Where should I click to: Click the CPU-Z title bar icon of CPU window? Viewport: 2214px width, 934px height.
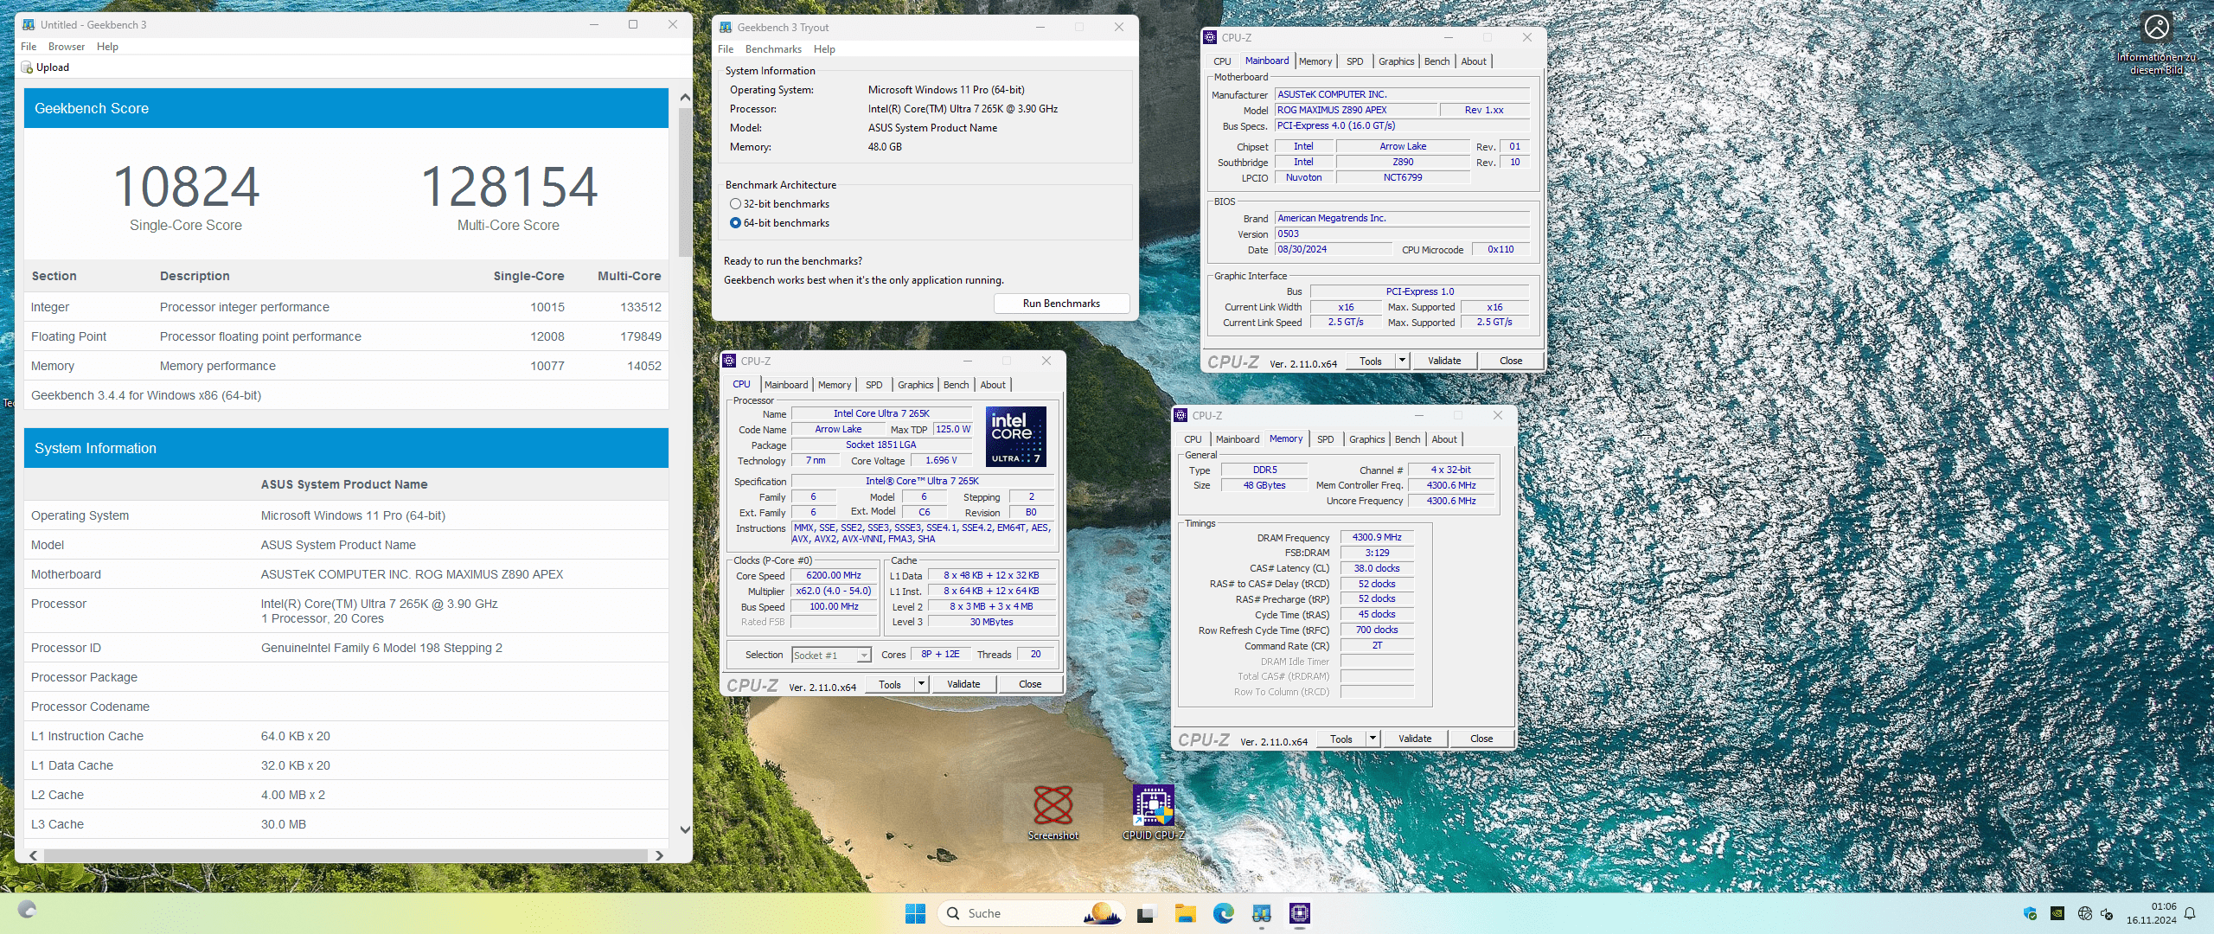[729, 361]
